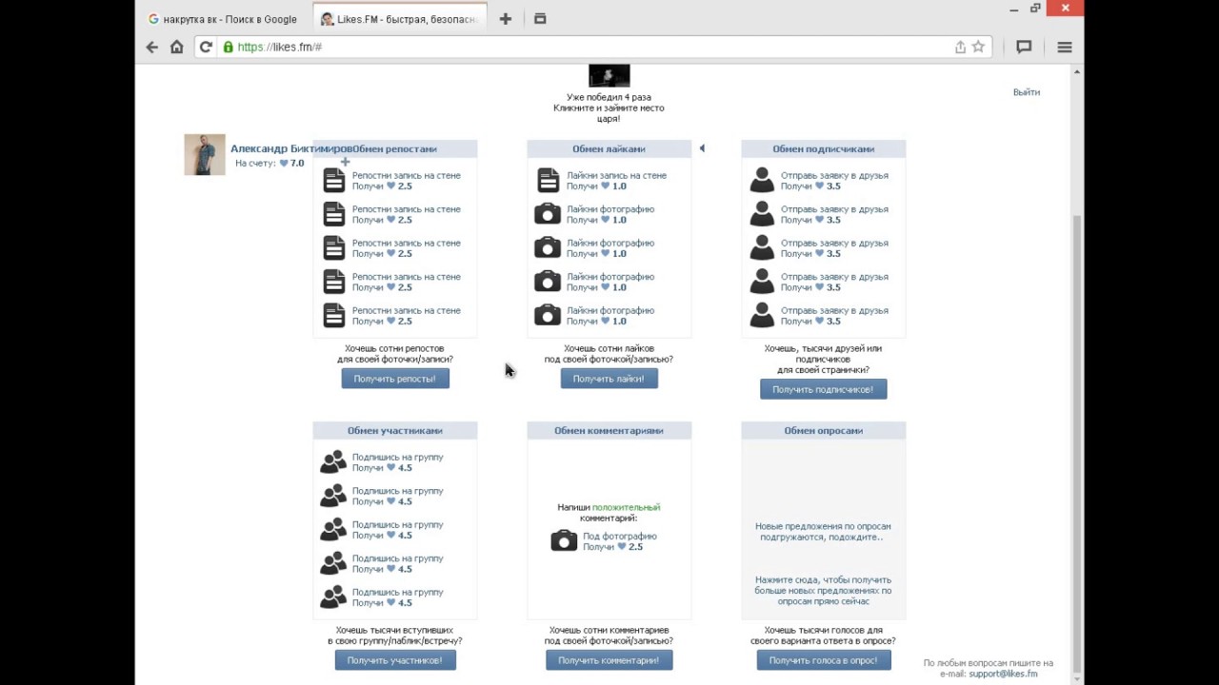The height and width of the screenshot is (685, 1219).
Task: Click the chat bubble toolbar icon
Action: pyautogui.click(x=1024, y=47)
